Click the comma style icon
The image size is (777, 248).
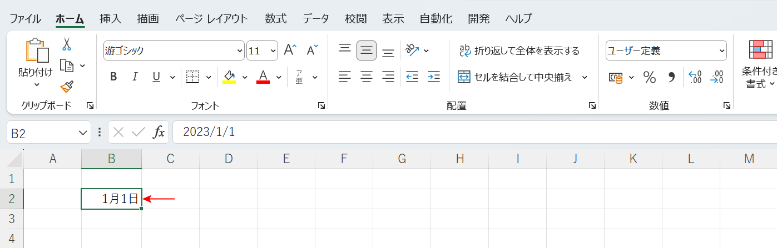pyautogui.click(x=671, y=77)
